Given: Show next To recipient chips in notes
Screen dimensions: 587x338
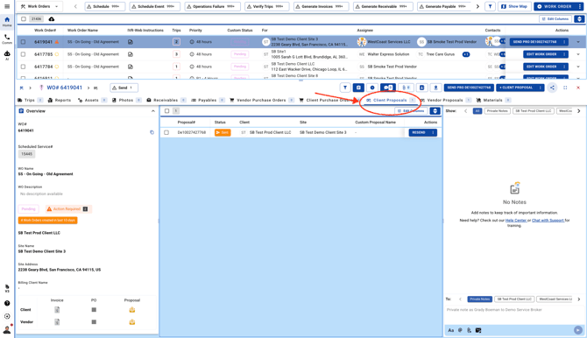Looking at the screenshot, I should coord(579,299).
